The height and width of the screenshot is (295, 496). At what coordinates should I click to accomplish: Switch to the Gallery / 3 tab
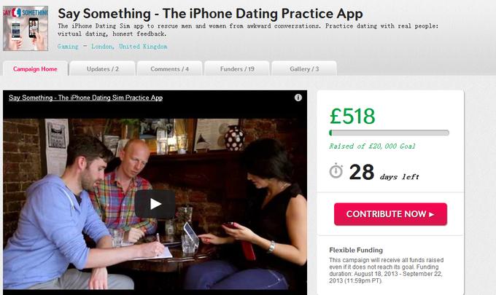pos(304,69)
